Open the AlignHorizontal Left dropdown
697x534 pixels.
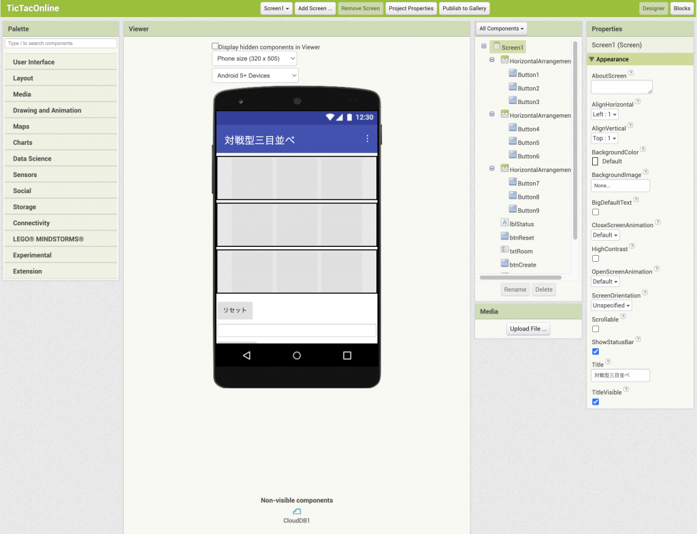pos(604,114)
